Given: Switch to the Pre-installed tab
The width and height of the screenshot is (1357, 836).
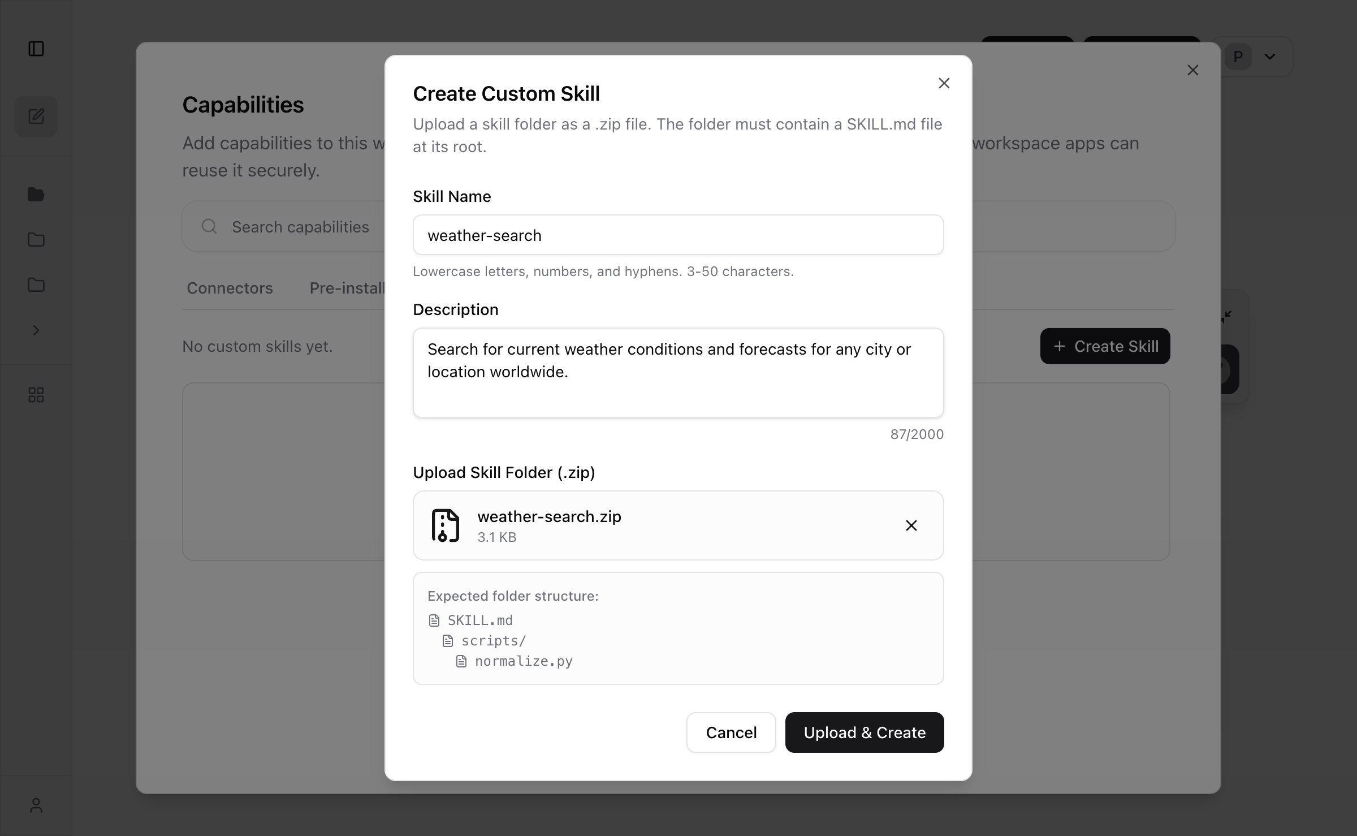Looking at the screenshot, I should [x=347, y=288].
